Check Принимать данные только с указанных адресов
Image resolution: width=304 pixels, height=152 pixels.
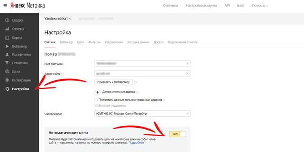point(96,100)
